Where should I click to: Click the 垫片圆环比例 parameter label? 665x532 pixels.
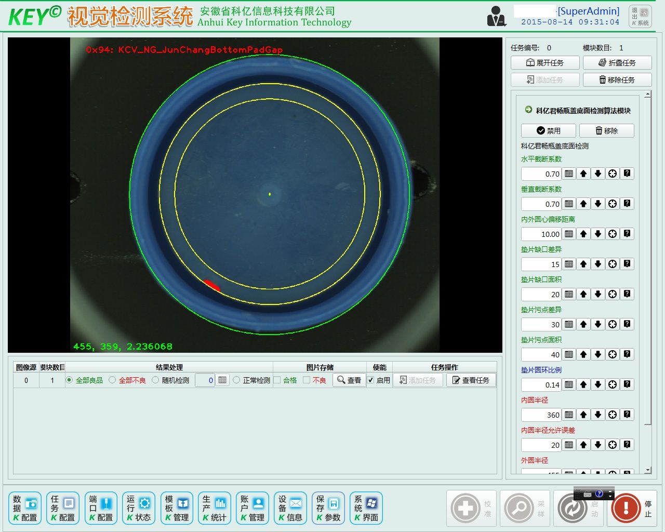click(541, 370)
